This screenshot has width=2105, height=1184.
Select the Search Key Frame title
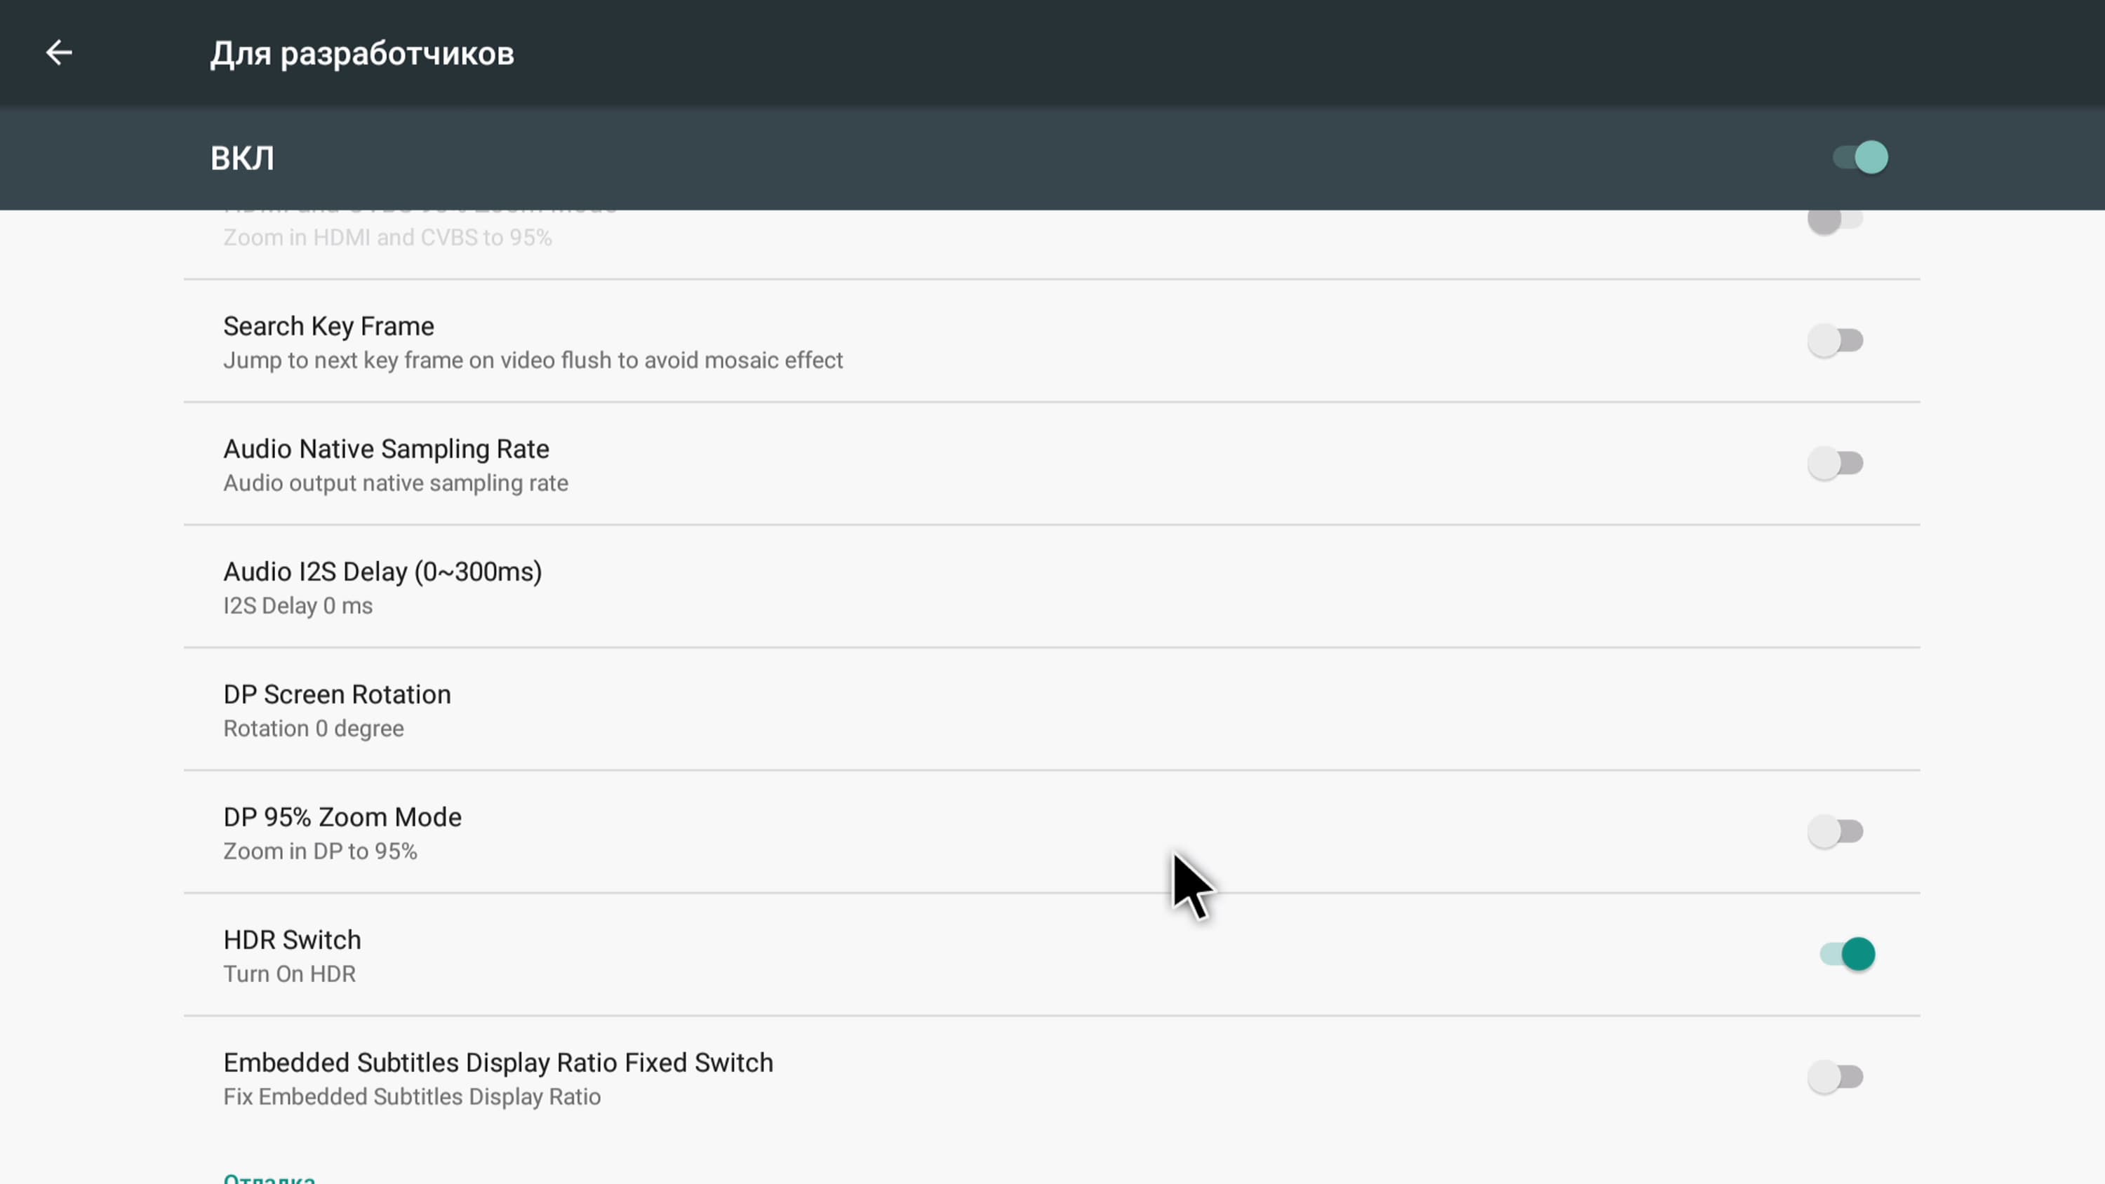tap(328, 326)
